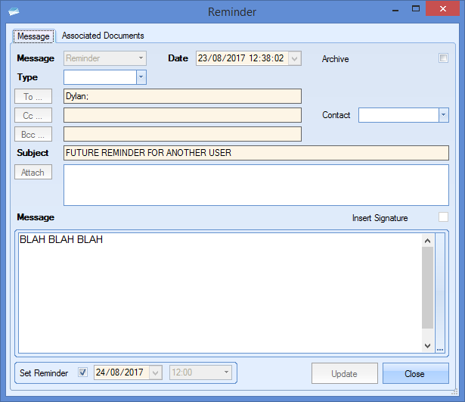Screen dimensions: 465x402
Task: Click the To ... recipients button
Action: (x=34, y=96)
